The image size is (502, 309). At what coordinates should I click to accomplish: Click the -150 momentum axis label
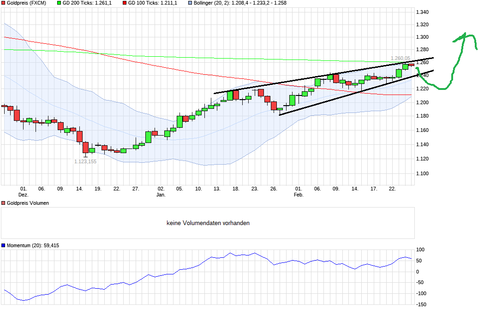point(421,304)
